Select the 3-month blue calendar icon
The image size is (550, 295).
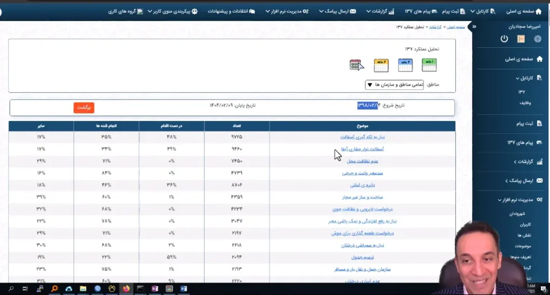point(405,65)
